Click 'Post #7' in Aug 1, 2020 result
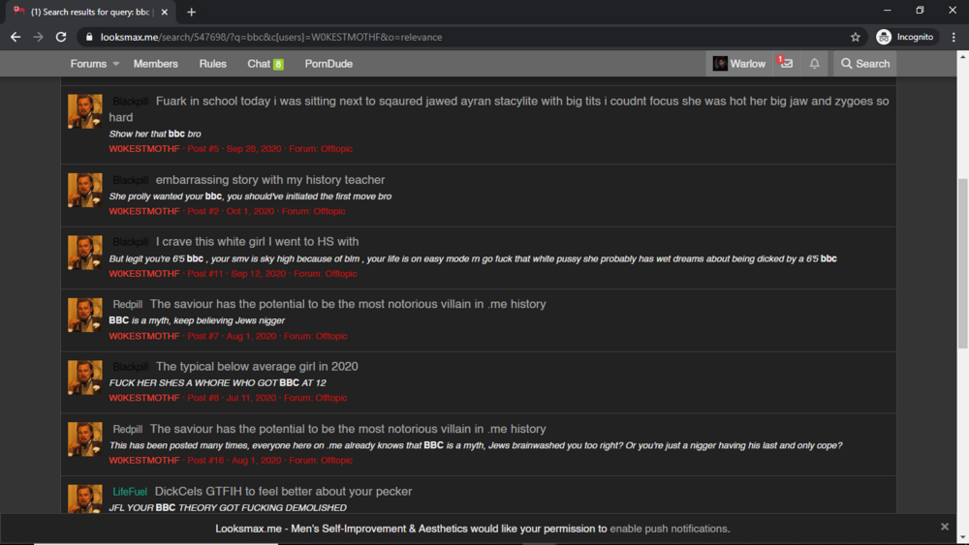 (x=203, y=336)
